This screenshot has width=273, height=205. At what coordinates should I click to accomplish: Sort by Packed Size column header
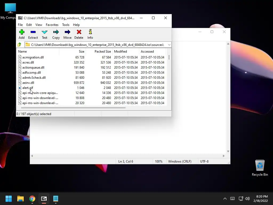(x=99, y=52)
